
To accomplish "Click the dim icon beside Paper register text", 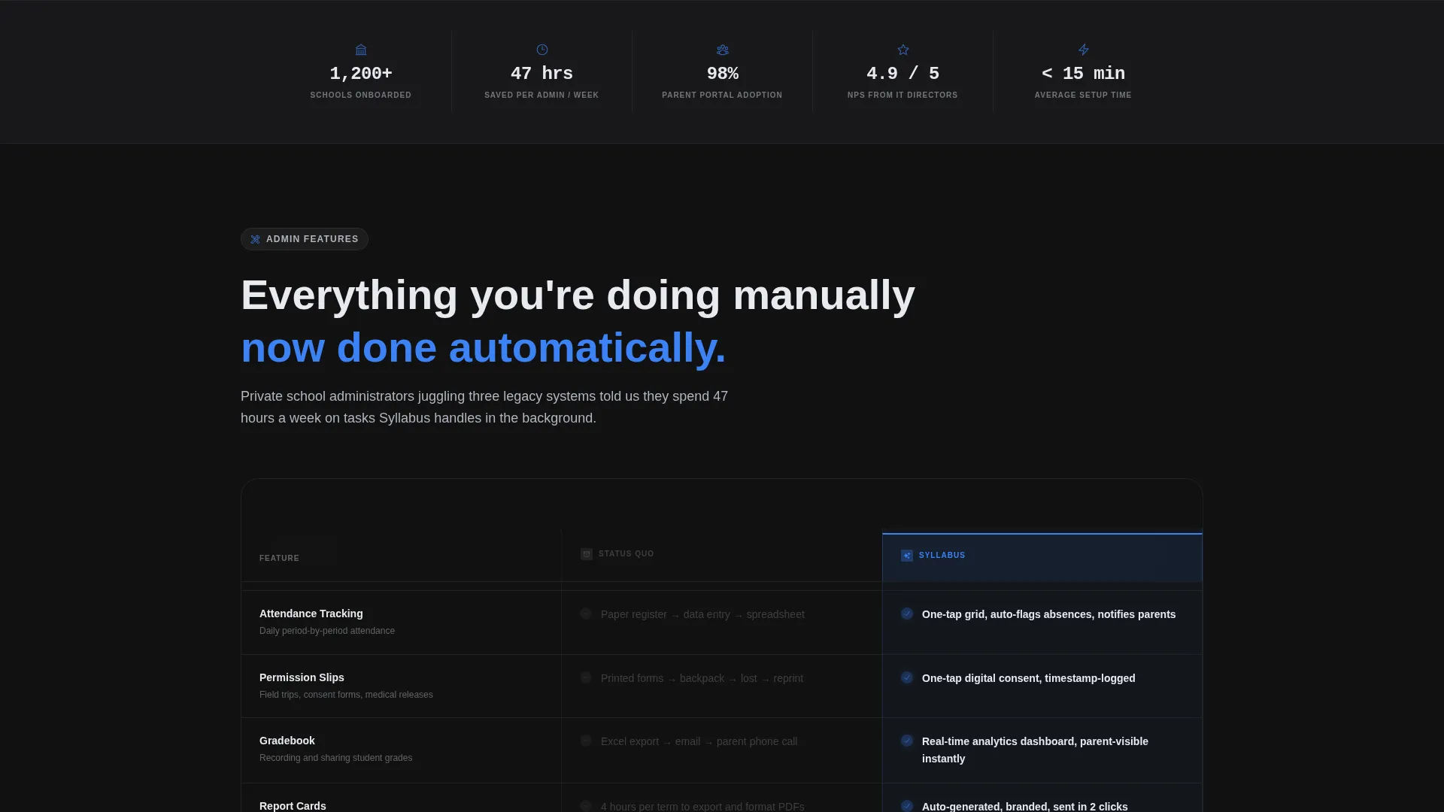I will click(586, 614).
